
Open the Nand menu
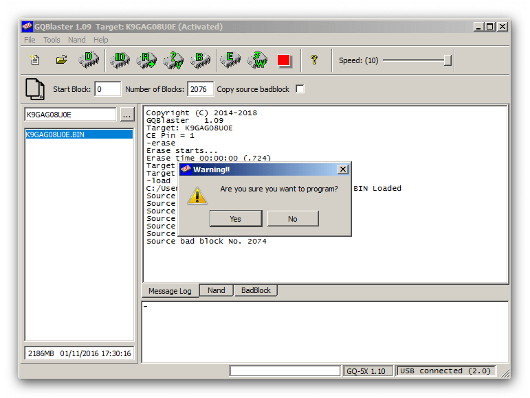77,40
